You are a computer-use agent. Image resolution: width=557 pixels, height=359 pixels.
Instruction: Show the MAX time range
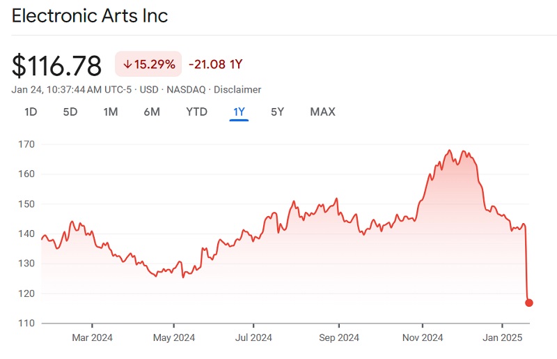tap(322, 112)
